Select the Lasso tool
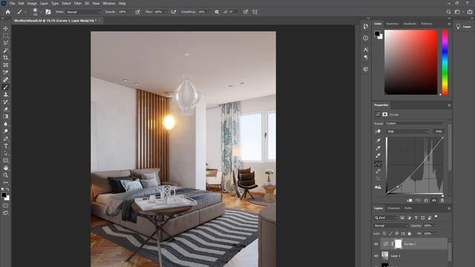Image resolution: width=475 pixels, height=267 pixels. [x=6, y=43]
